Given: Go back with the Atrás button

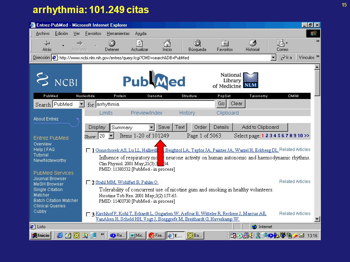Looking at the screenshot, I should click(47, 46).
